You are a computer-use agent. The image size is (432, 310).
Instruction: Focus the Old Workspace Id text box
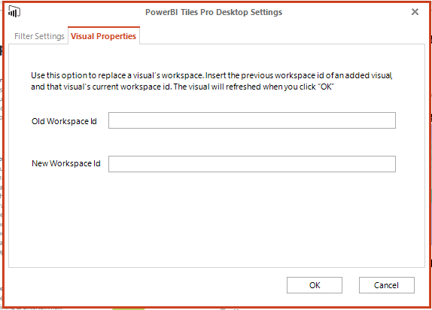pyautogui.click(x=252, y=120)
